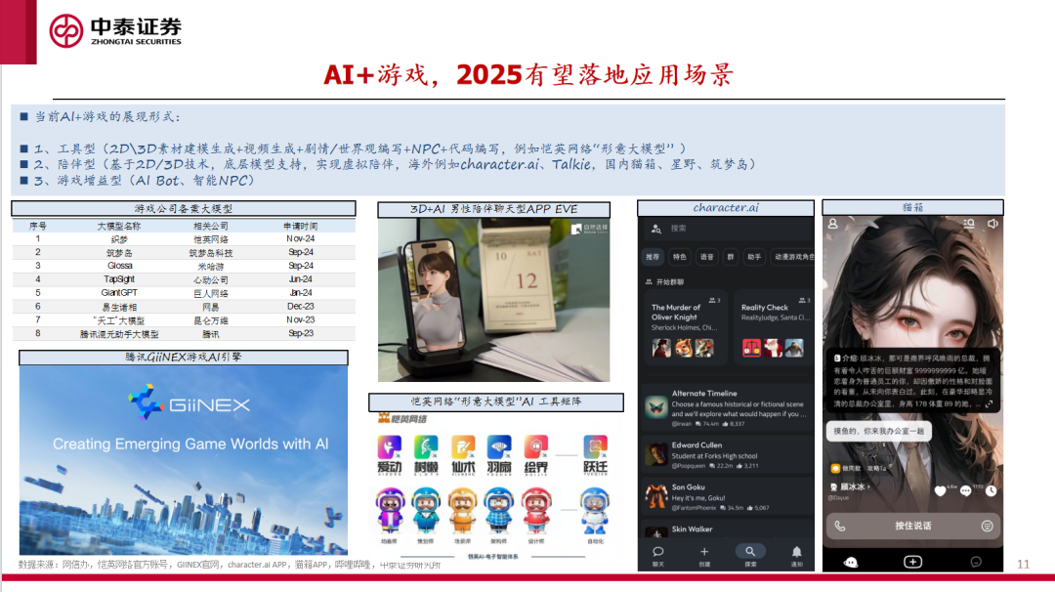Click the 搜索 search field in character.ai

[x=726, y=229]
